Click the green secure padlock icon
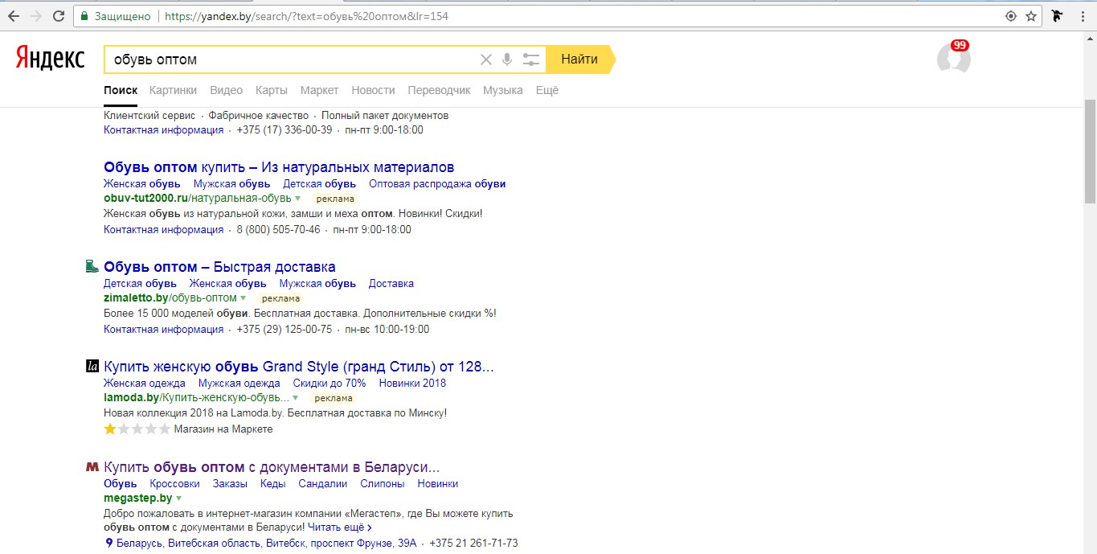 pyautogui.click(x=84, y=16)
